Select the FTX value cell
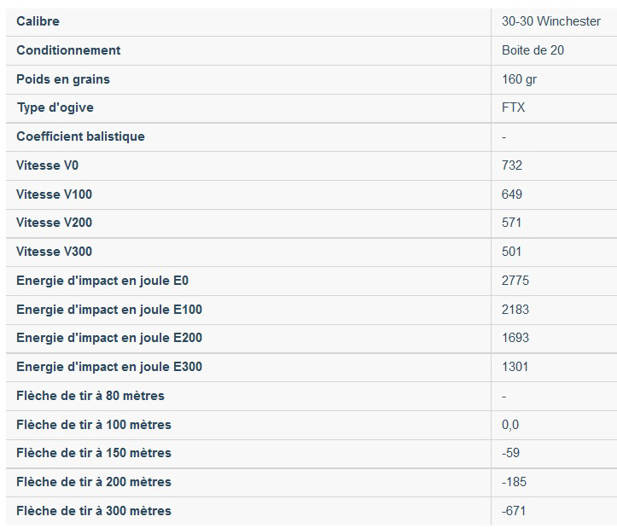 514,107
